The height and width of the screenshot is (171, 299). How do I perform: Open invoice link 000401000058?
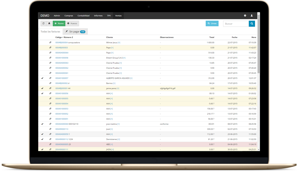(x=62, y=58)
